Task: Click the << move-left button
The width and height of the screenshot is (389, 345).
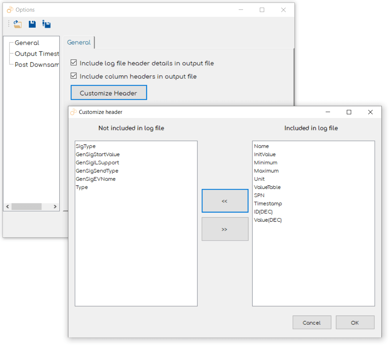Action: [x=225, y=201]
